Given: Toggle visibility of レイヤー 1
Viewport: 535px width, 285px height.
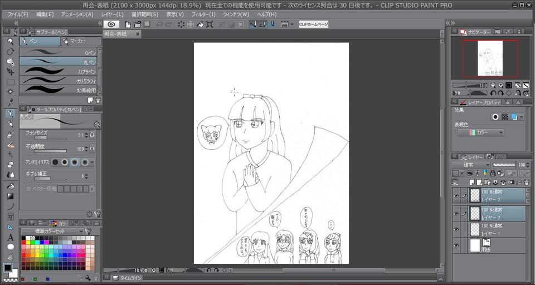Looking at the screenshot, I should [456, 229].
